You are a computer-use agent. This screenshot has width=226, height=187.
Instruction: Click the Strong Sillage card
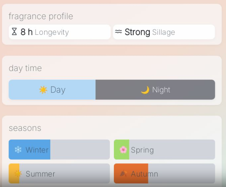164,32
